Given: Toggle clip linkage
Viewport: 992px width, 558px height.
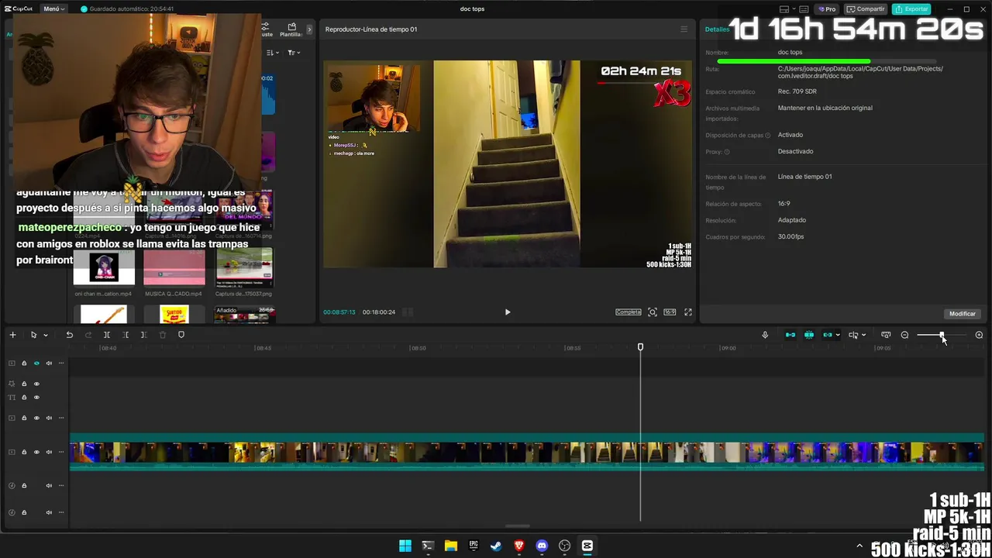Looking at the screenshot, I should click(827, 335).
